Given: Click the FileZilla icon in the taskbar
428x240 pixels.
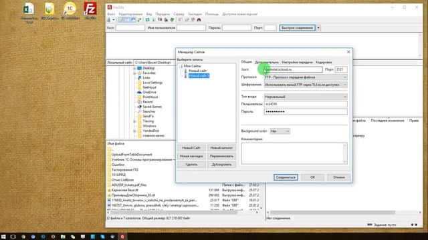Looking at the screenshot, I should pos(122,237).
